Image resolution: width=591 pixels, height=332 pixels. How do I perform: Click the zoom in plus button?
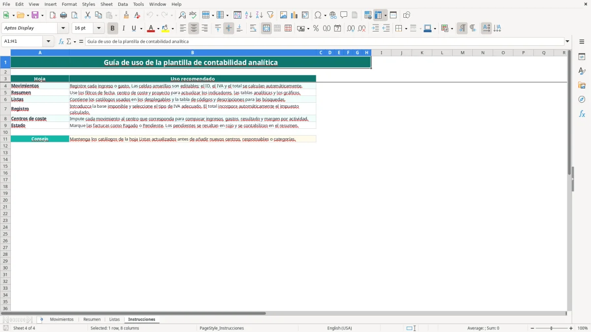571,328
